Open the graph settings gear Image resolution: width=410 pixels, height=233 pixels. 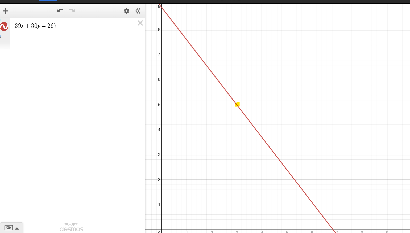(126, 11)
